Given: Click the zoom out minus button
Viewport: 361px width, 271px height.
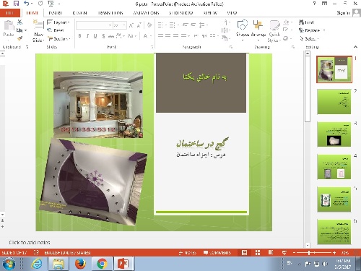Looking at the screenshot, I should (294, 252).
